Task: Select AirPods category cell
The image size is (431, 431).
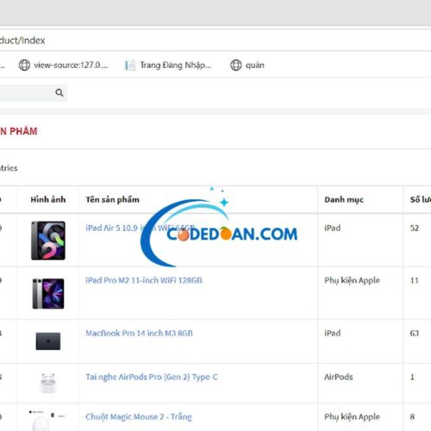Action: pyautogui.click(x=339, y=377)
